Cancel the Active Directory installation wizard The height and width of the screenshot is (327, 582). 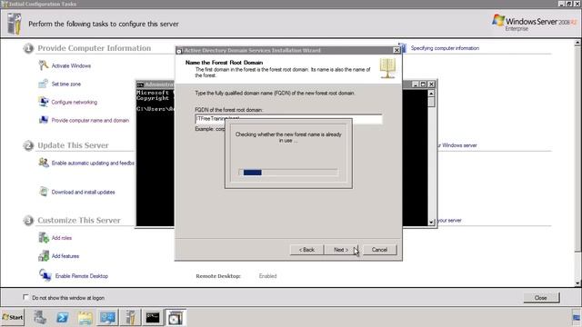tap(379, 250)
